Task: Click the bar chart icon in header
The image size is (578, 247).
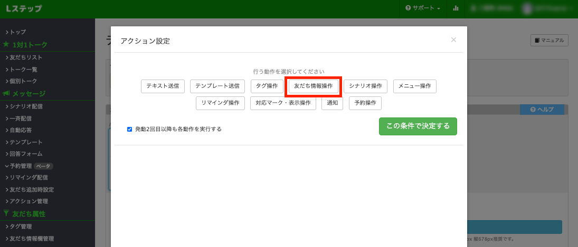Action: [456, 8]
